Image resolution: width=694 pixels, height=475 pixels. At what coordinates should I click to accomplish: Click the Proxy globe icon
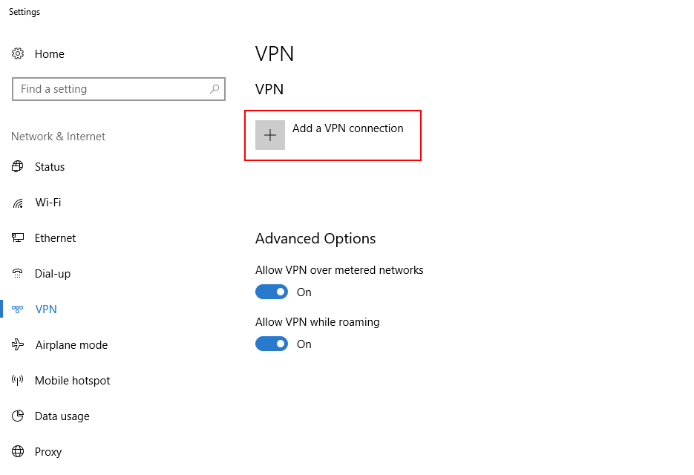click(x=18, y=451)
